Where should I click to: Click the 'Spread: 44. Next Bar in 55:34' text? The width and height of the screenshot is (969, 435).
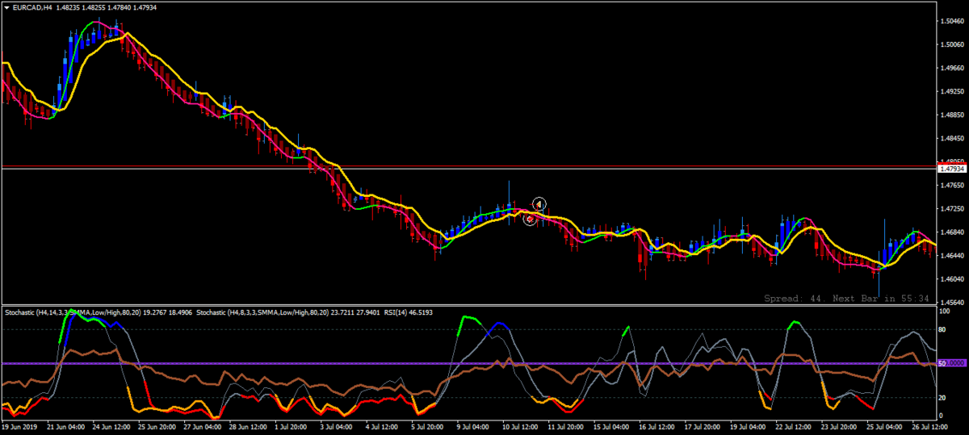click(x=847, y=299)
